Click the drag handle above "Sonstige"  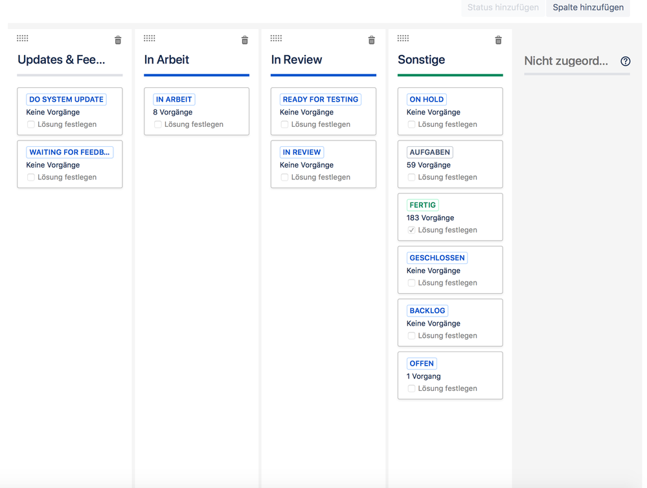point(403,38)
